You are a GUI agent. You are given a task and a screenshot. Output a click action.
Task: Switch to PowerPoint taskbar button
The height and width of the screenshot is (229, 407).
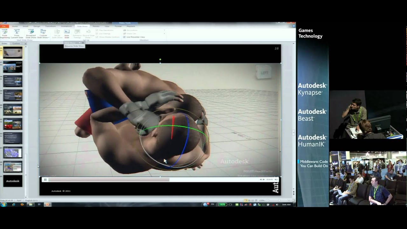(47, 205)
